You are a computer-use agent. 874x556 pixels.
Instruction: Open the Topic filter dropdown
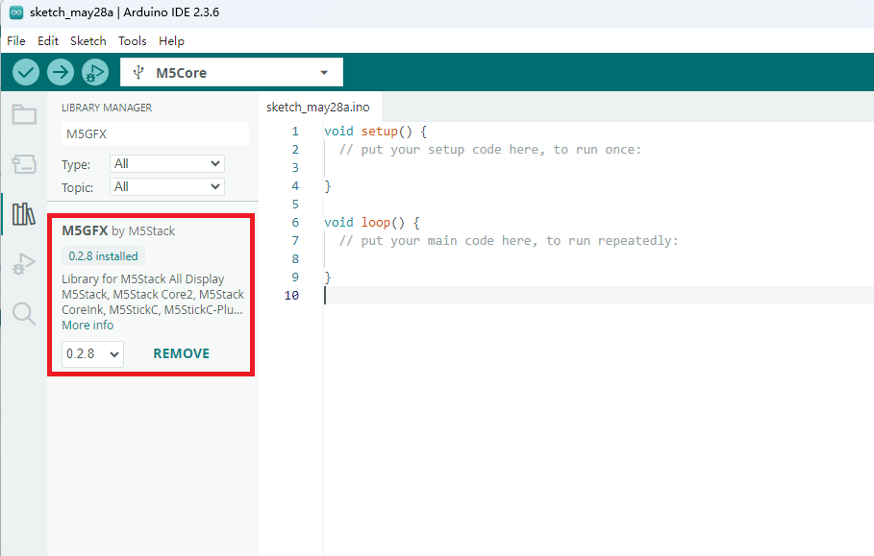tap(167, 187)
